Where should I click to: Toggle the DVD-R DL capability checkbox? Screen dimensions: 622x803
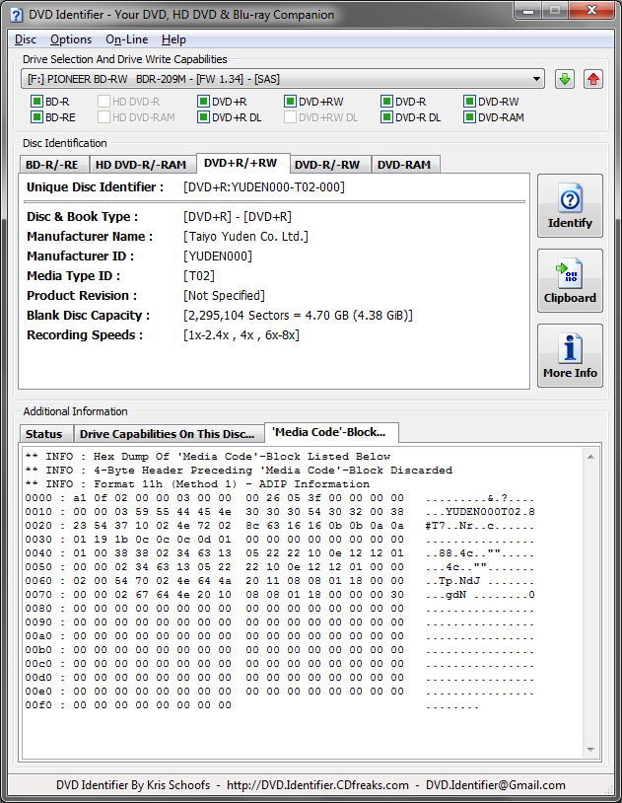pyautogui.click(x=387, y=117)
